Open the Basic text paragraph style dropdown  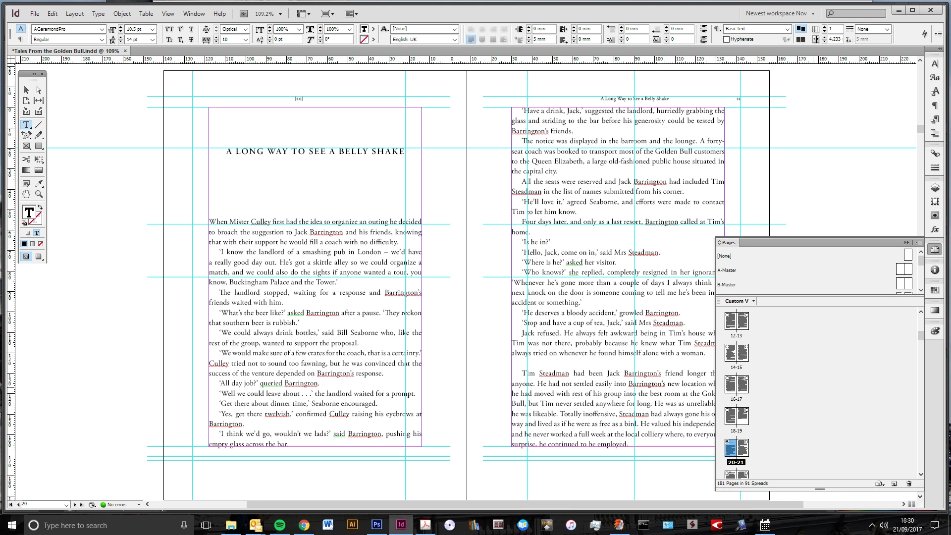pyautogui.click(x=787, y=29)
